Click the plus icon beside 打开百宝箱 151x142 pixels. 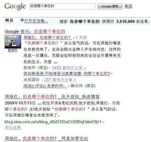coord(22,20)
